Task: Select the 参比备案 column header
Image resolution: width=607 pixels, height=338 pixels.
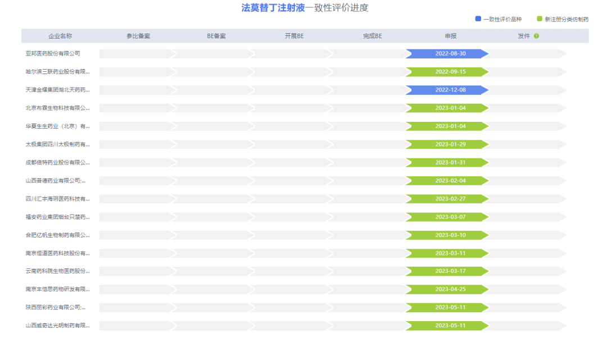Action: [138, 36]
